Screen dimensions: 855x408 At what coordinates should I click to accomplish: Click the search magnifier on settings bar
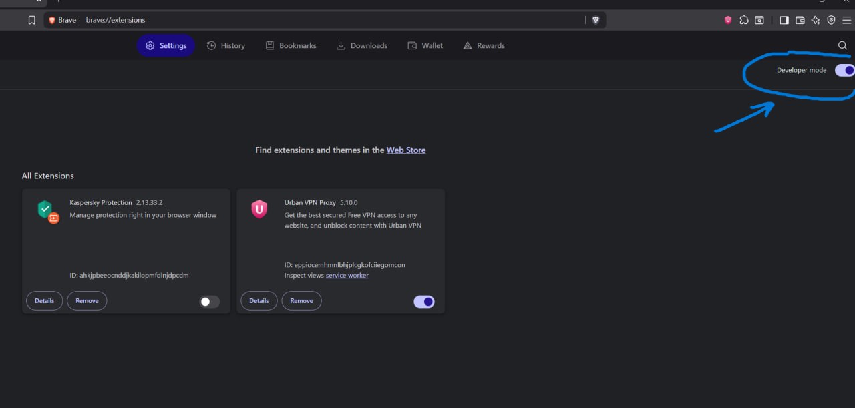842,45
